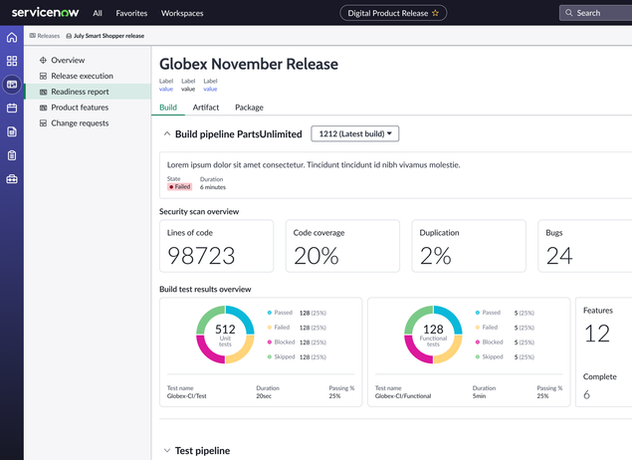Open the Lines of code card
The height and width of the screenshot is (460, 632).
[x=216, y=246]
